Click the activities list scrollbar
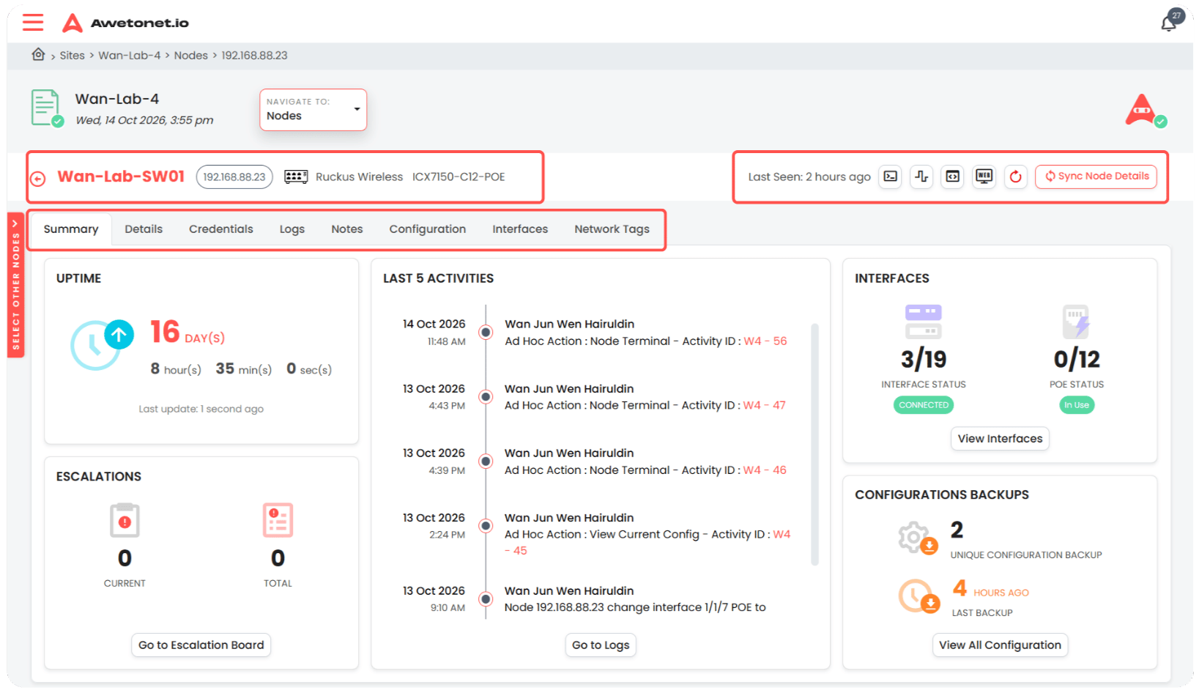This screenshot has height=693, width=1199. point(814,444)
